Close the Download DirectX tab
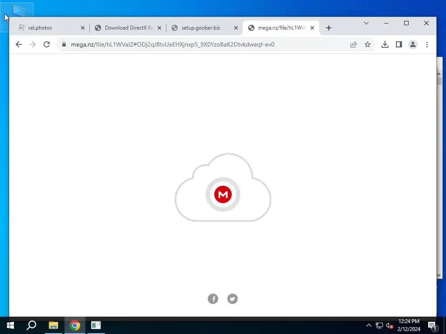Screen dimensions: 446x334 click(x=159, y=28)
